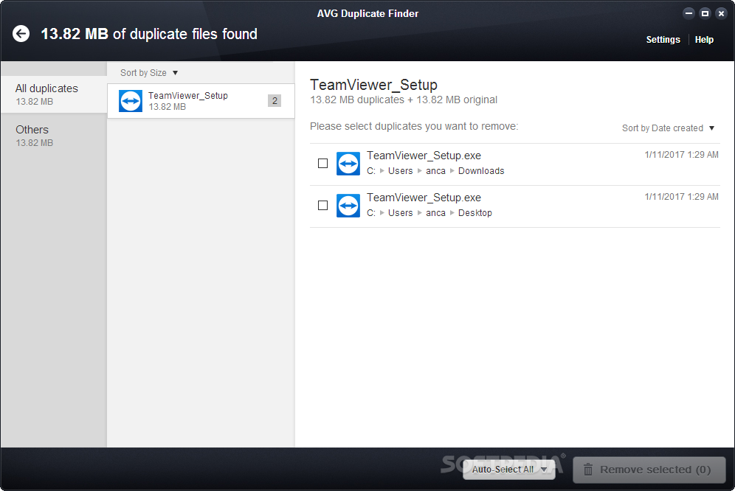Viewport: 735px width, 491px height.
Task: Click TeamViewer icon for Downloads file
Action: coord(348,164)
